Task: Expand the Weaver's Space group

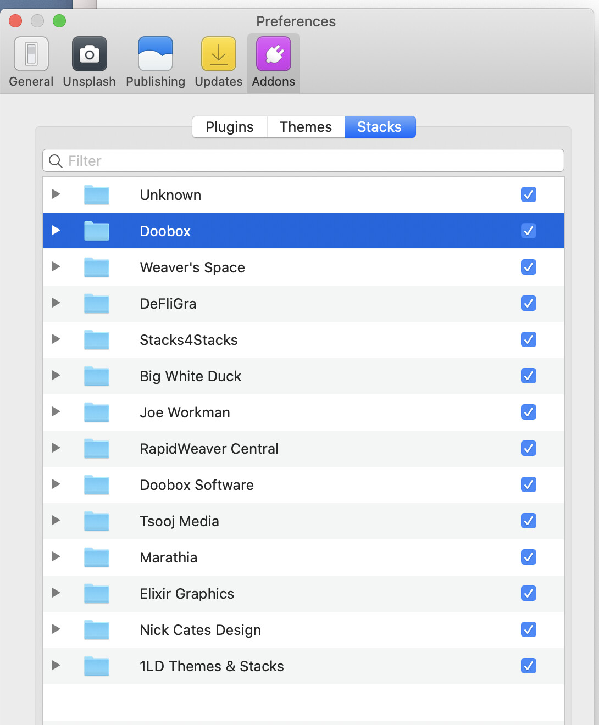Action: point(56,266)
